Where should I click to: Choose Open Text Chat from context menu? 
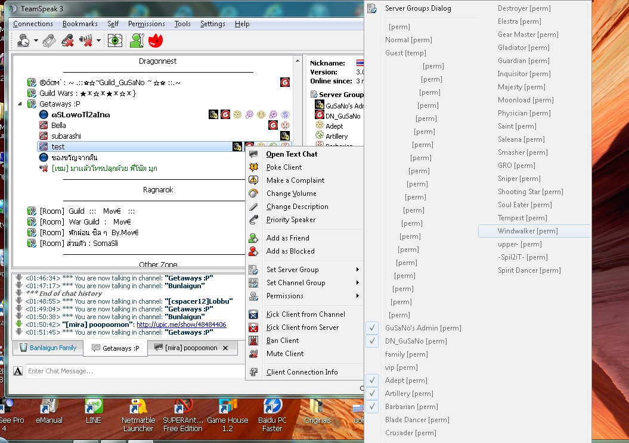point(292,154)
